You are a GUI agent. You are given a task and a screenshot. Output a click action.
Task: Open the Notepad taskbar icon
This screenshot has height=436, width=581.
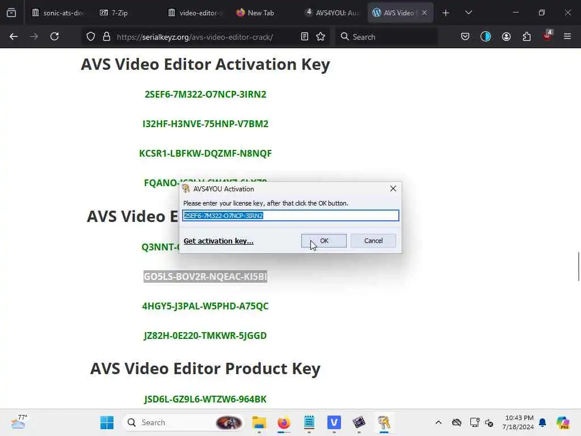point(309,422)
